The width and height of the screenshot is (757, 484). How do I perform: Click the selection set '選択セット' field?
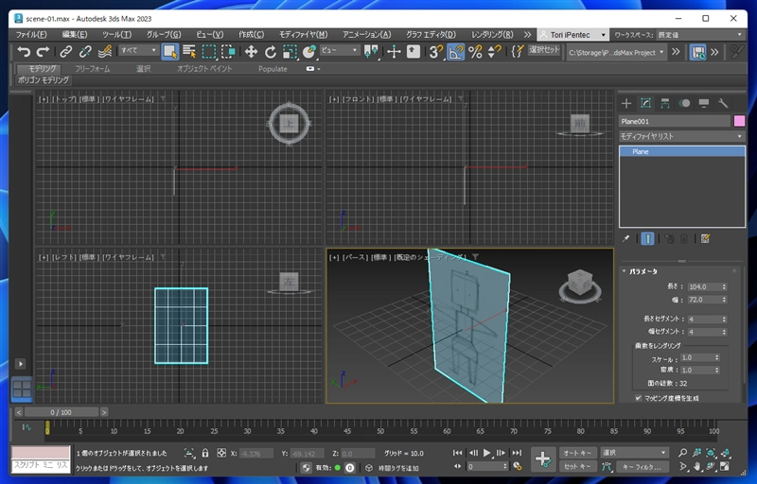click(545, 50)
